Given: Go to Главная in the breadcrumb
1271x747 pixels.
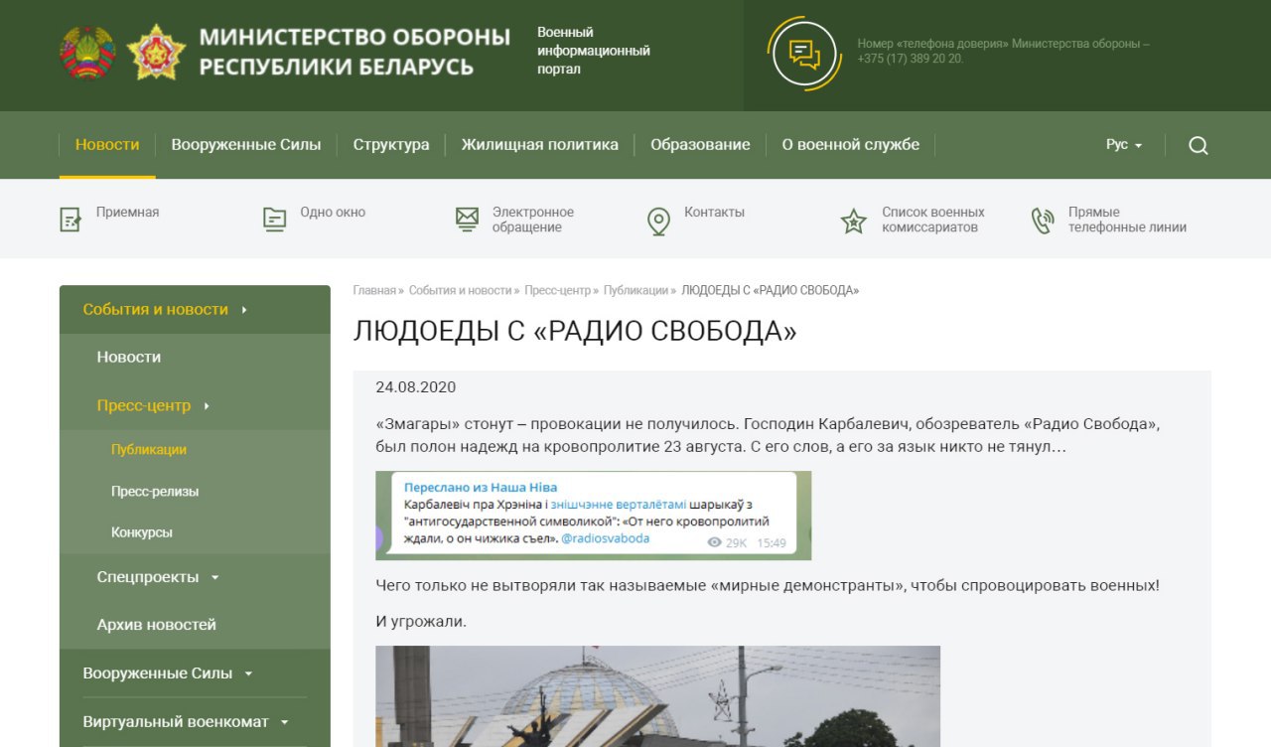Looking at the screenshot, I should pos(374,290).
